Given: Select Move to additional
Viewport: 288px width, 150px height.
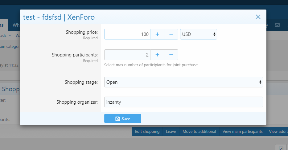Looking at the screenshot, I should [199, 131].
